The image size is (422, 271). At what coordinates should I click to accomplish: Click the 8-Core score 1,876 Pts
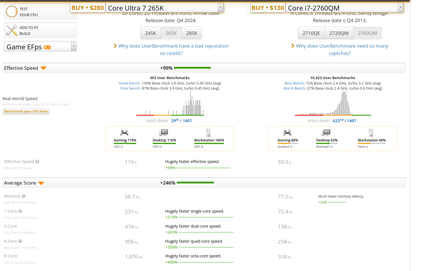coord(134,257)
